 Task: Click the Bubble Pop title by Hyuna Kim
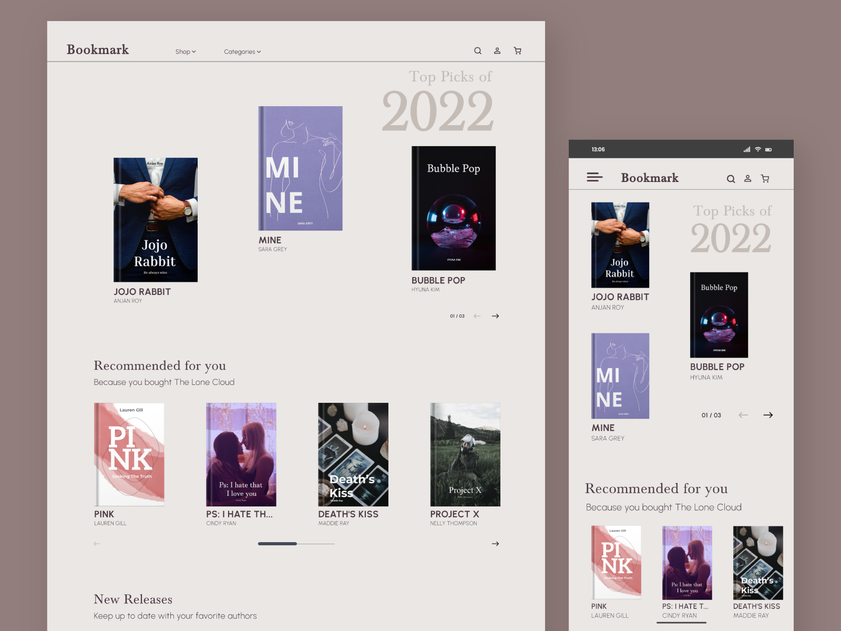point(439,280)
